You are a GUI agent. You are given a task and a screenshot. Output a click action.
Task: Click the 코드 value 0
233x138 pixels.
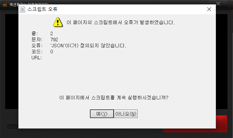[x=51, y=52]
